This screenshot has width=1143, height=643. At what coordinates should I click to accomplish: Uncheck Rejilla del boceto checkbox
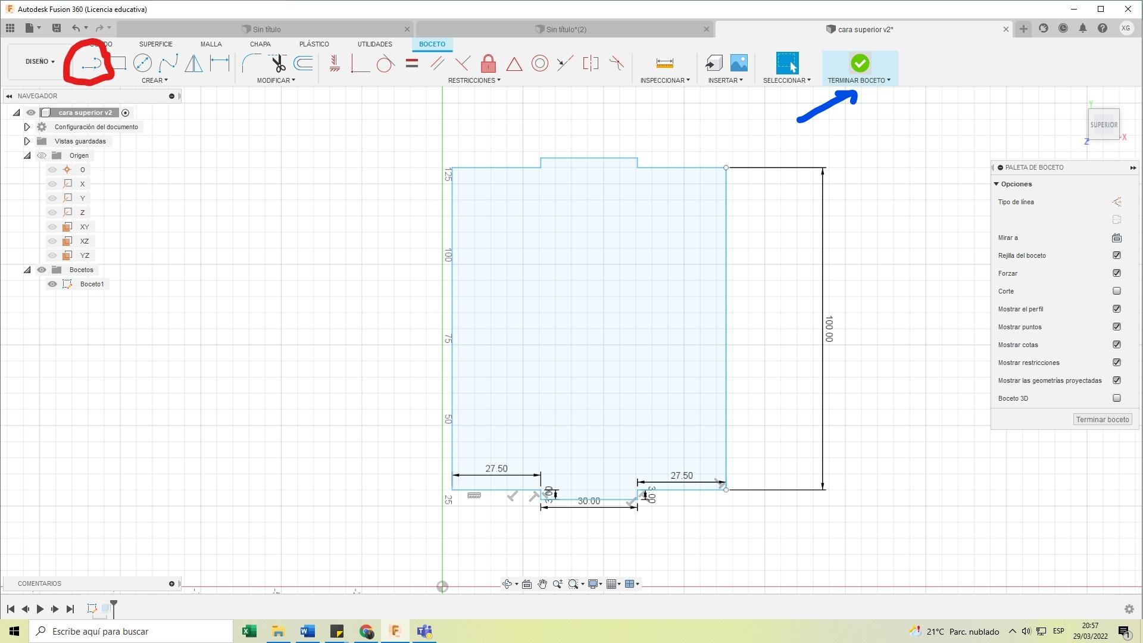tap(1116, 255)
